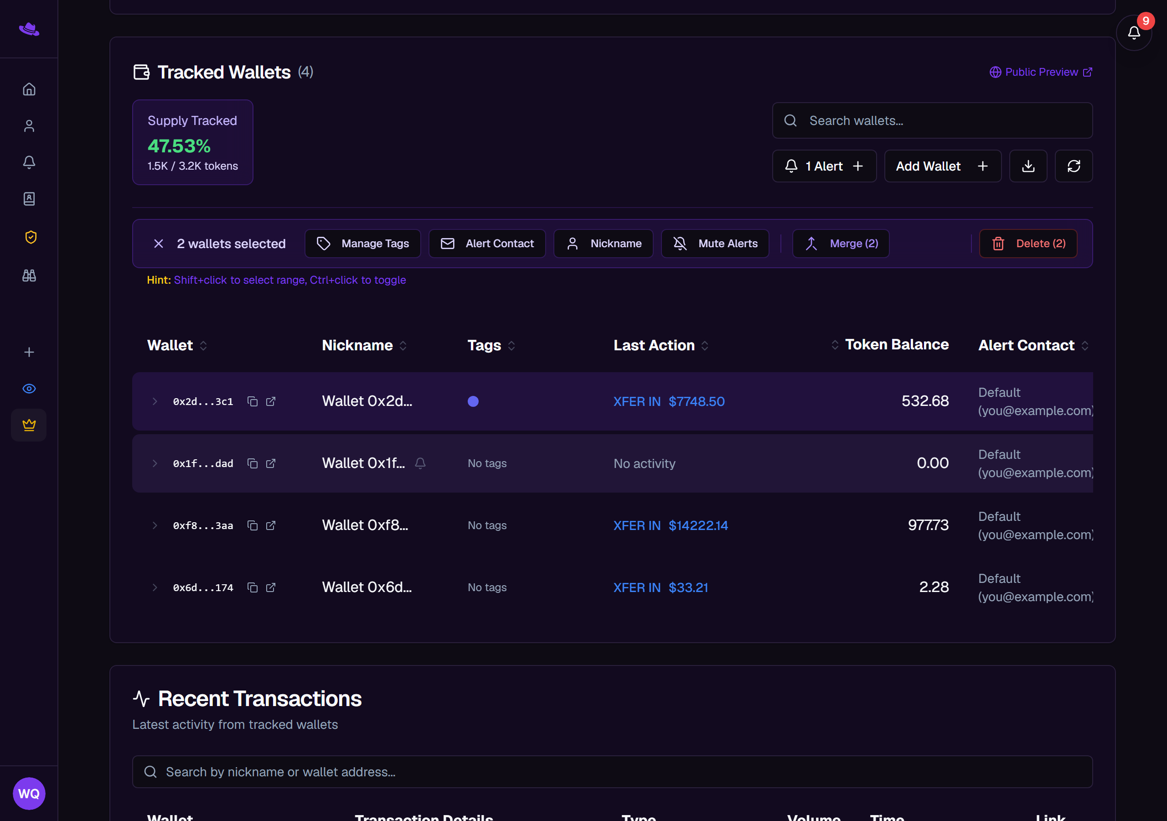Open the eye watch icon in sidebar

pyautogui.click(x=29, y=389)
